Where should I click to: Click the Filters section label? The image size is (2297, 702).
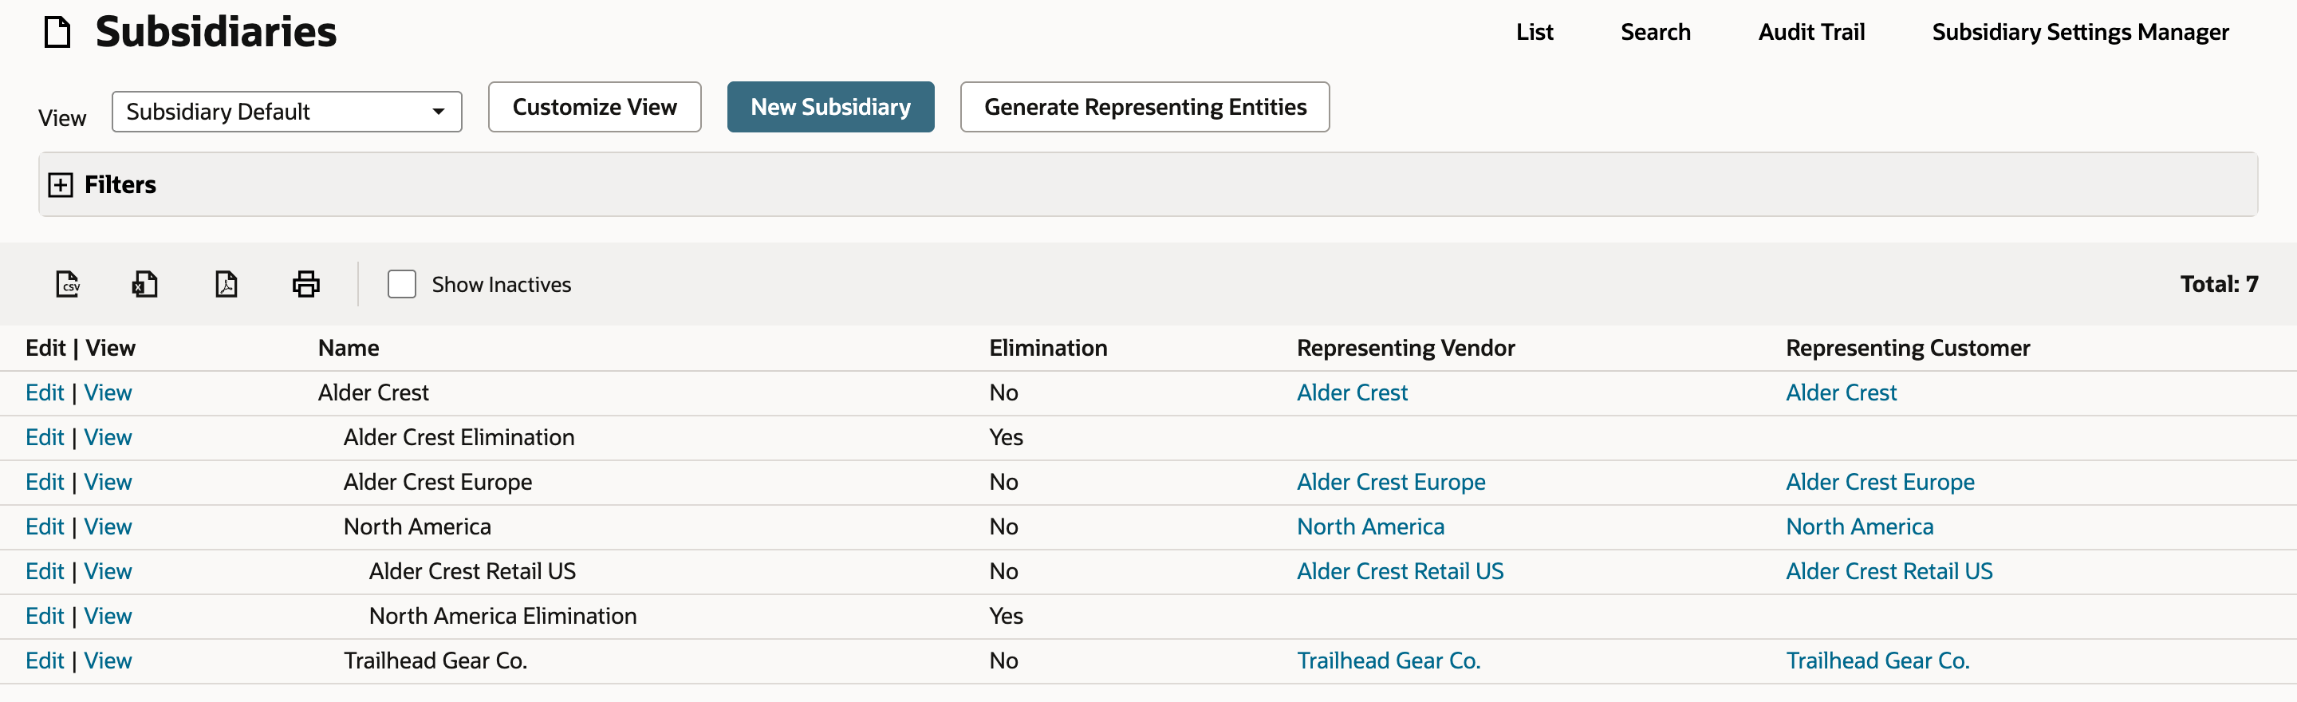(x=120, y=184)
